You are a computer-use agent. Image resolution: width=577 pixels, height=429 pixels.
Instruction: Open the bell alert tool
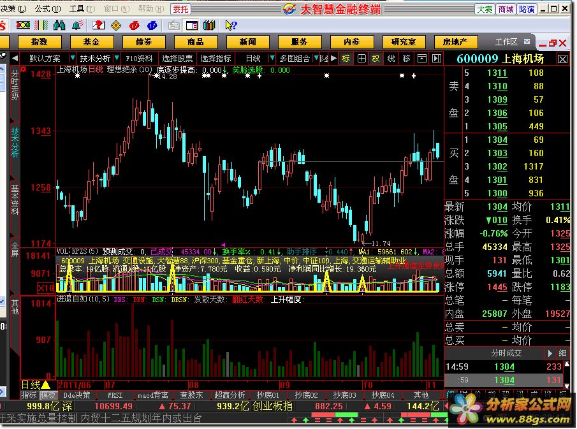point(77,25)
